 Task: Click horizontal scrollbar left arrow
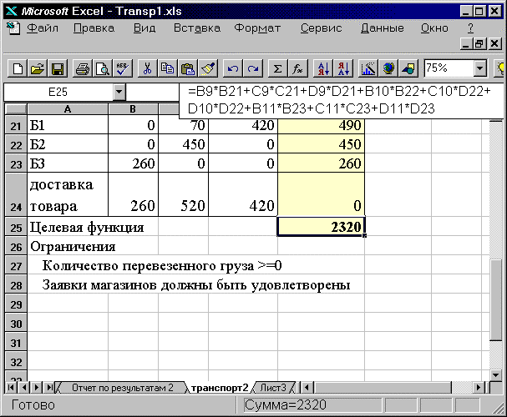307,387
